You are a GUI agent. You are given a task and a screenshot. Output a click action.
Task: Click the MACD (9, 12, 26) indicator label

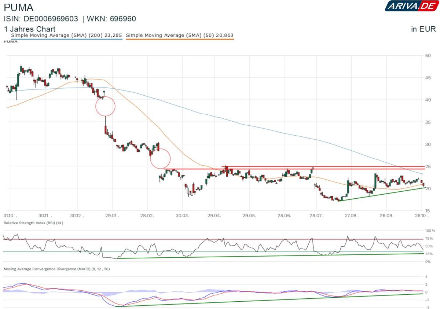point(56,269)
